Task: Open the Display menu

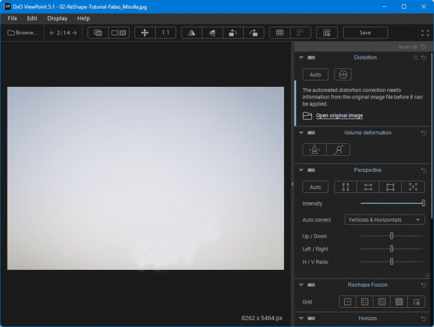Action: (x=57, y=18)
